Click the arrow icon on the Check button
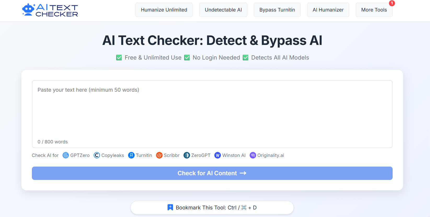 tap(243, 173)
